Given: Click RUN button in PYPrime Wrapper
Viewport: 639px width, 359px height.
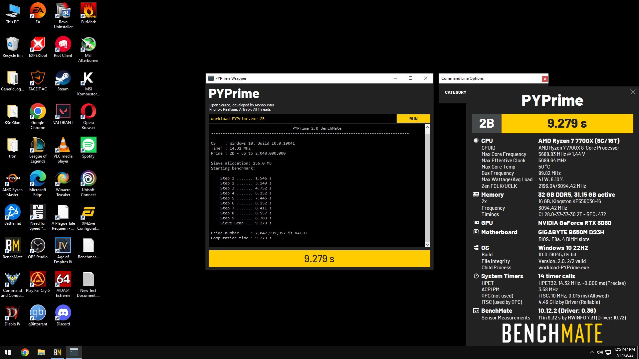Looking at the screenshot, I should pyautogui.click(x=413, y=119).
